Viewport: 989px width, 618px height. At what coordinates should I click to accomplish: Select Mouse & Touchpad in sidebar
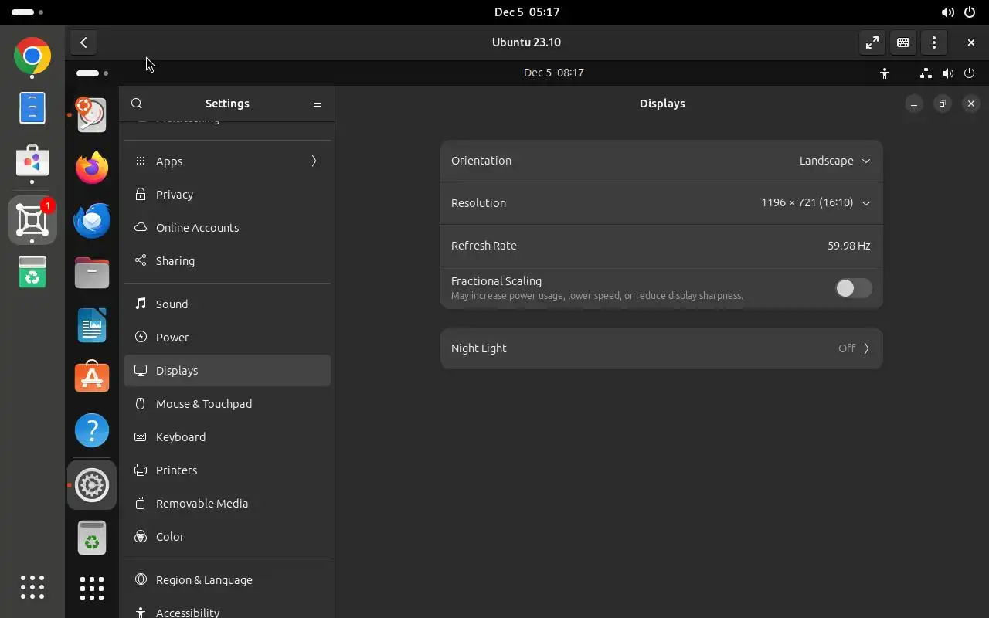click(227, 404)
